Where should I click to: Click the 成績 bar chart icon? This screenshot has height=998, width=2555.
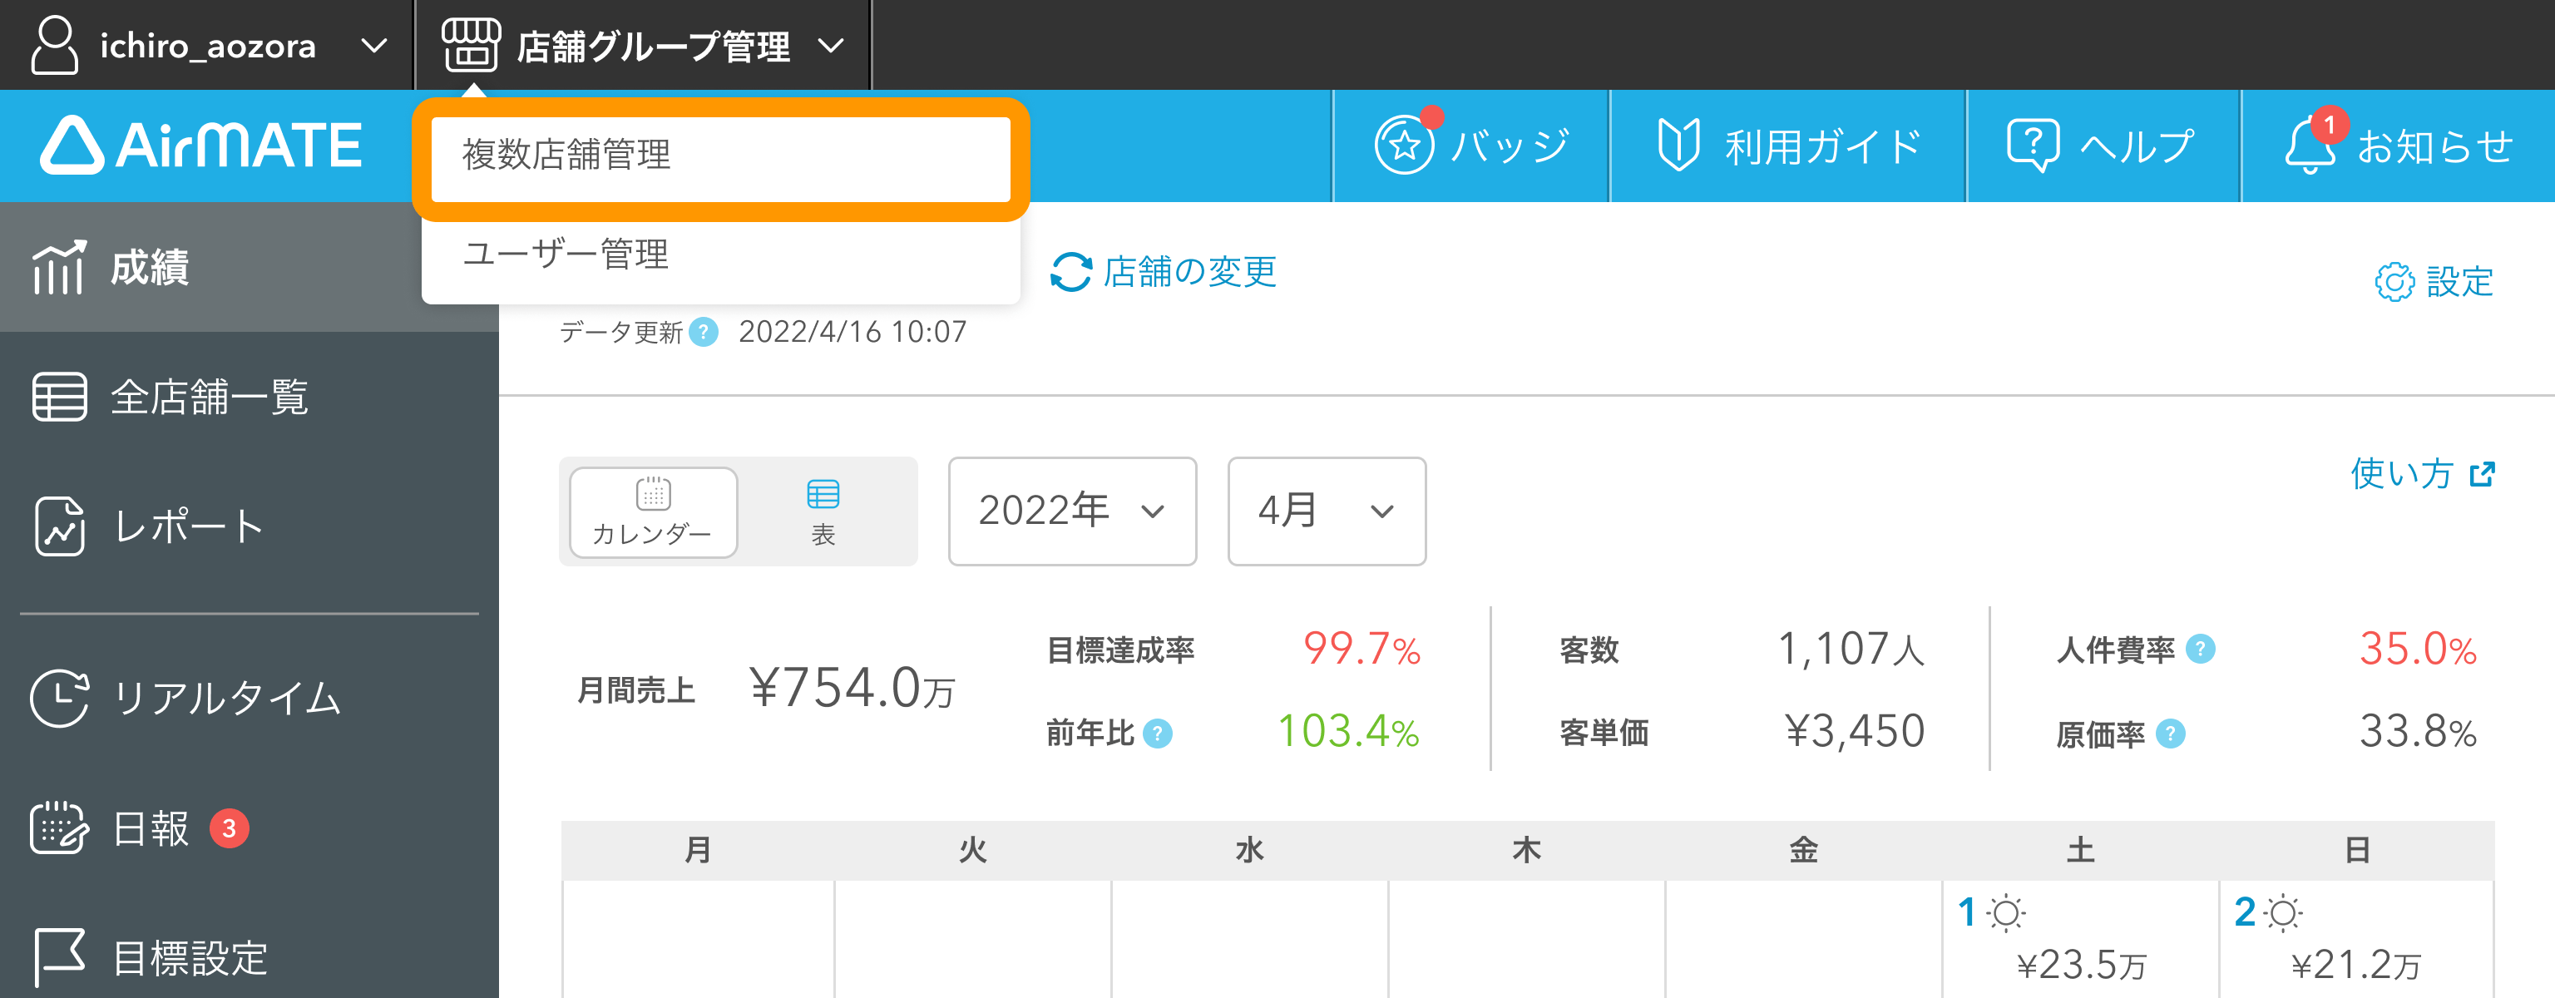(x=58, y=267)
